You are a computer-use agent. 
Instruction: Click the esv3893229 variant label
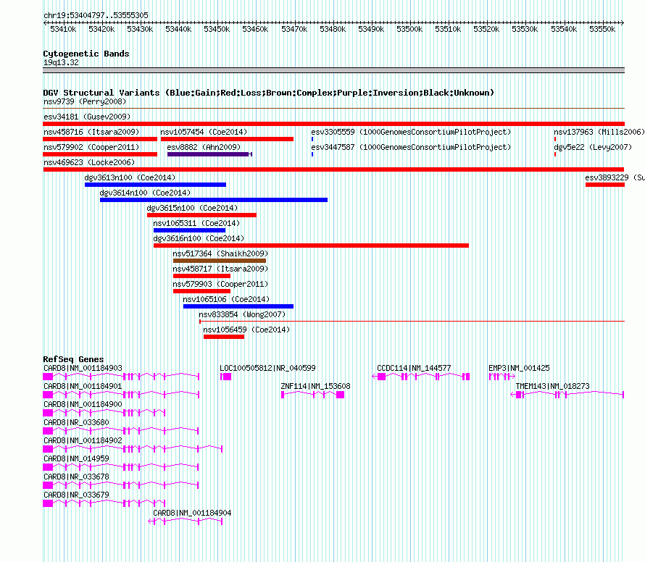point(615,177)
